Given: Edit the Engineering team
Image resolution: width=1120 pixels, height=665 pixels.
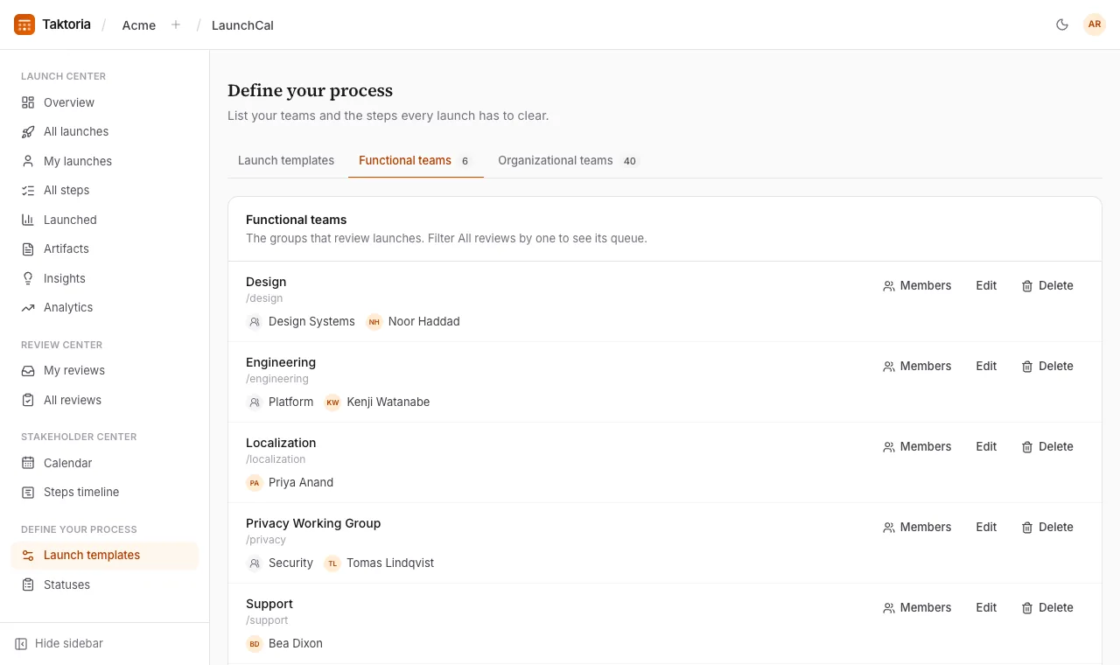Looking at the screenshot, I should point(986,366).
